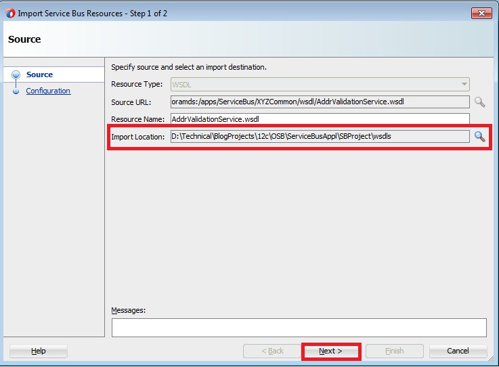Click the Import Location label
The height and width of the screenshot is (367, 499).
(137, 137)
